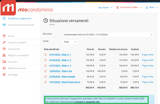Click the calendar icon next to Avvisi
The height and width of the screenshot is (104, 160).
tap(4, 36)
